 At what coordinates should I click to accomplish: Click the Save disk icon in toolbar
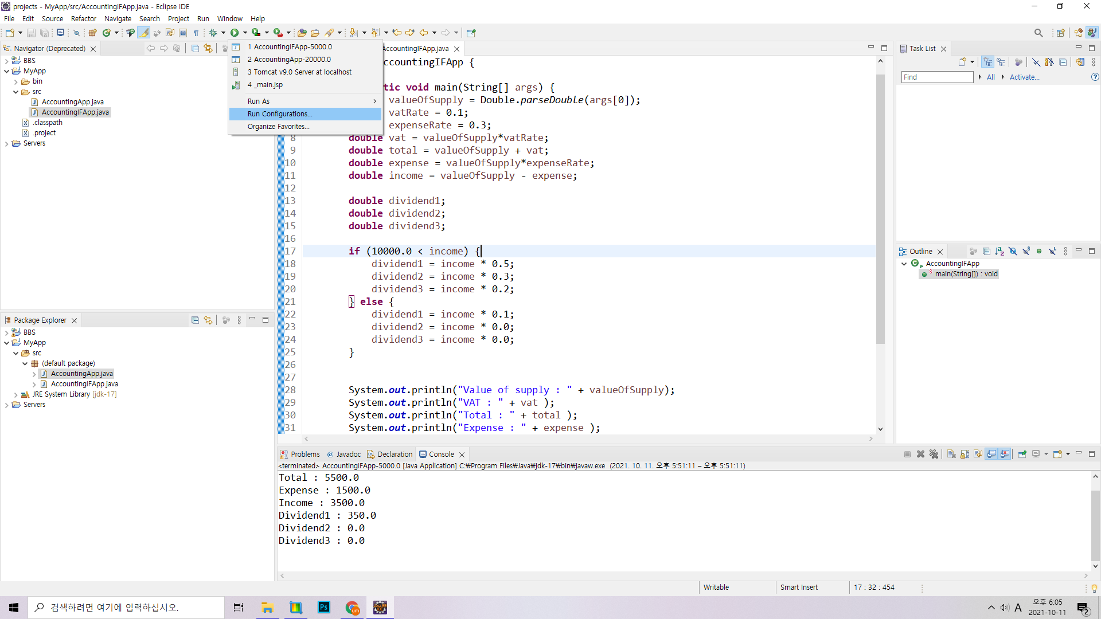[31, 33]
